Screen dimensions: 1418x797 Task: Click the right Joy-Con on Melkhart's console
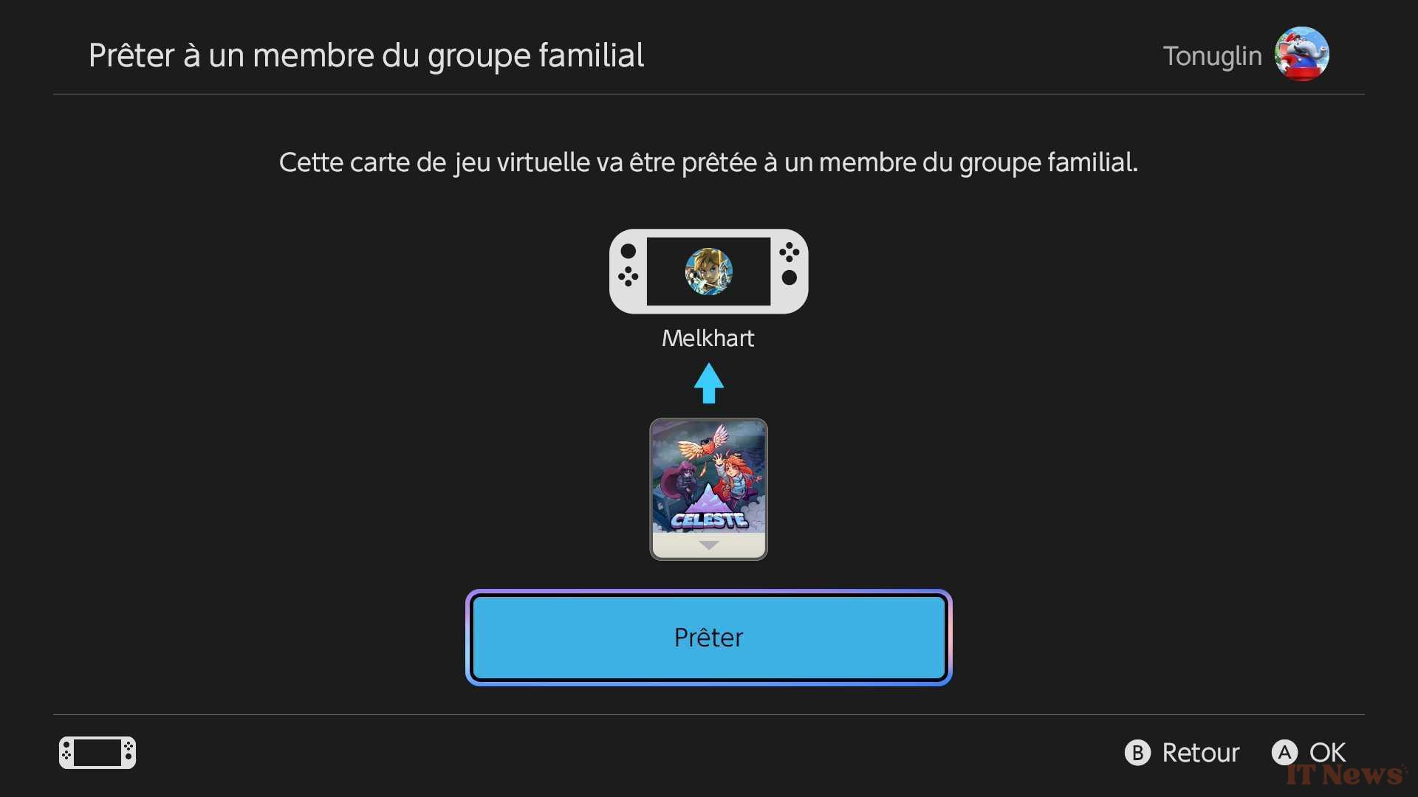(790, 272)
